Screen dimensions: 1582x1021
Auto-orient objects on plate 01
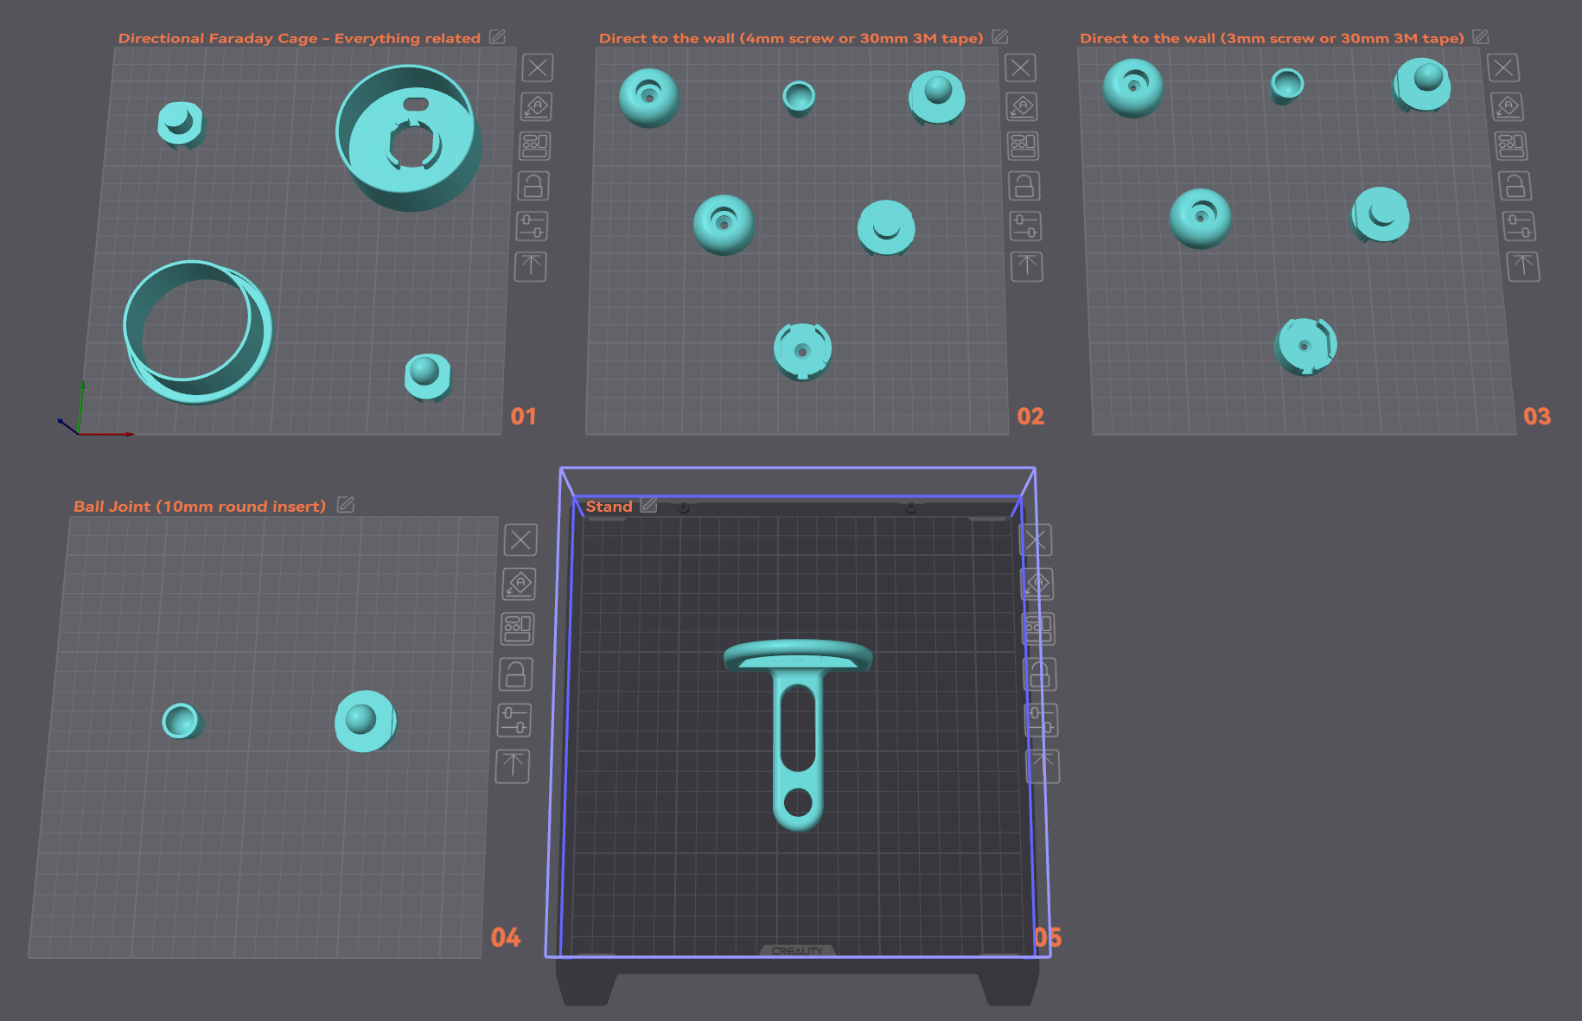pos(536,106)
